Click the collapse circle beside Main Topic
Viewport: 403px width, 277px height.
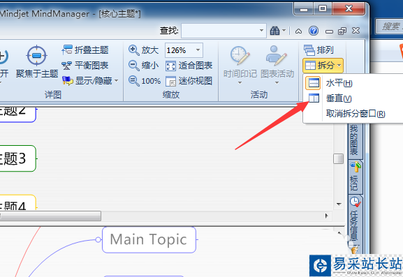(x=98, y=239)
